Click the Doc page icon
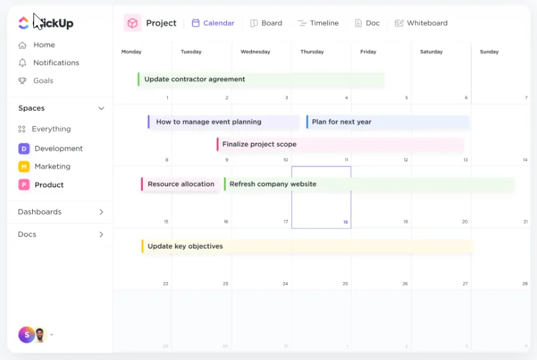The image size is (537, 360). click(358, 23)
